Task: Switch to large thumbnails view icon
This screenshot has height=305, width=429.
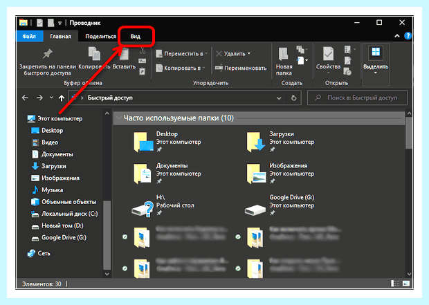Action: (x=406, y=284)
